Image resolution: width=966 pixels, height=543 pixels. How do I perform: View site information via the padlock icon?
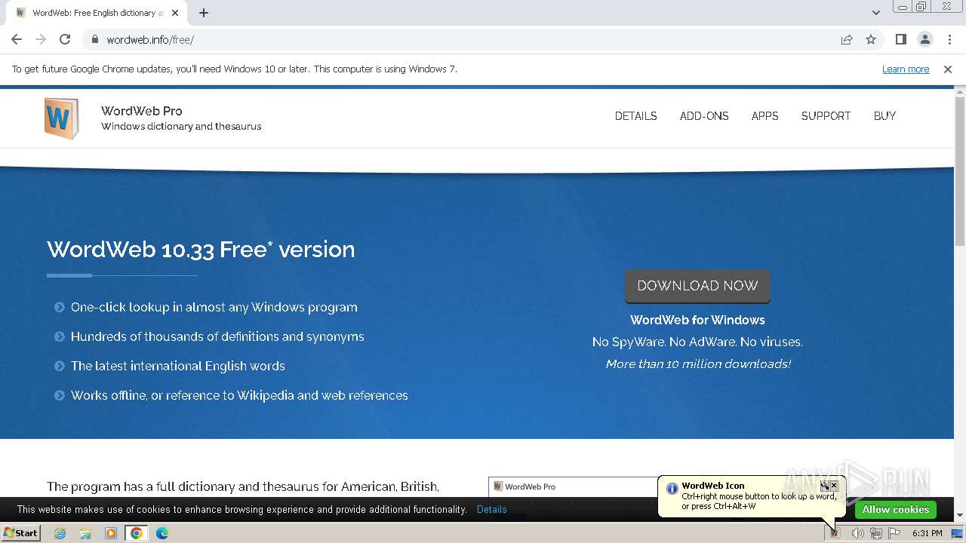(x=95, y=39)
